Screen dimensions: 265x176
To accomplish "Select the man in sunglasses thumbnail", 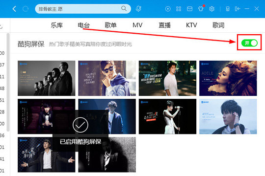I will click(107, 78).
